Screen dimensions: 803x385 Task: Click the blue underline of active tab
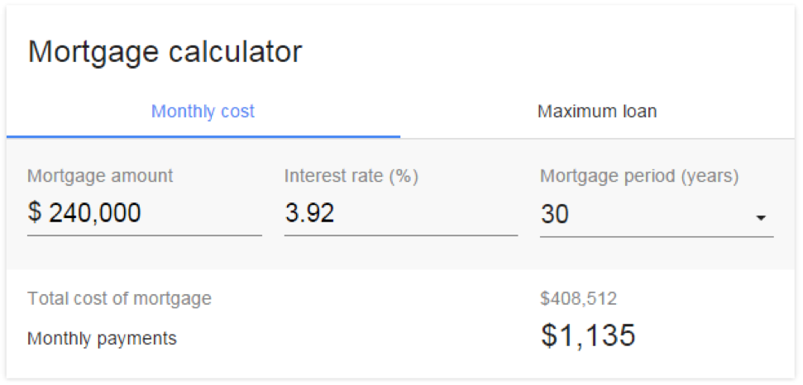(203, 137)
